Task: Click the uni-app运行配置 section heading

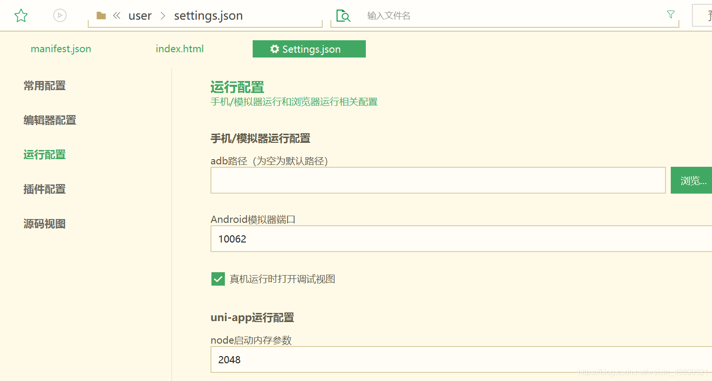Action: click(252, 317)
